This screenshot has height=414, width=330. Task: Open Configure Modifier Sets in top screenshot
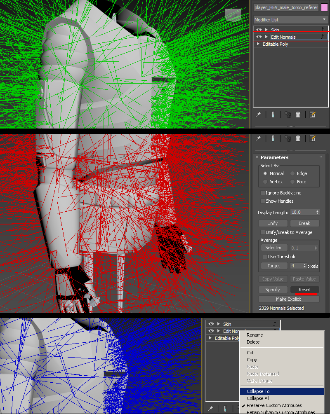click(x=312, y=115)
